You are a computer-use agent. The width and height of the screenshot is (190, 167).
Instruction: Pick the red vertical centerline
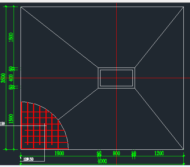coord(116,37)
